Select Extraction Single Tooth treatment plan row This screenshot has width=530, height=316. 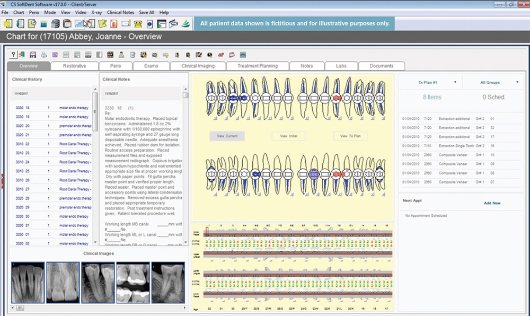461,146
